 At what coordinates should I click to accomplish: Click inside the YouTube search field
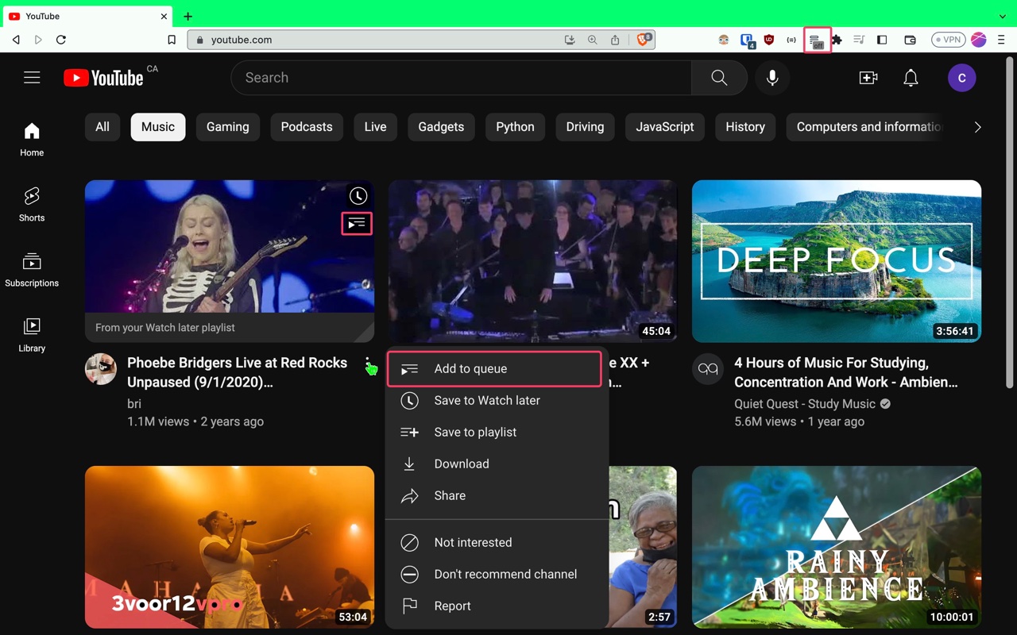[x=461, y=77]
